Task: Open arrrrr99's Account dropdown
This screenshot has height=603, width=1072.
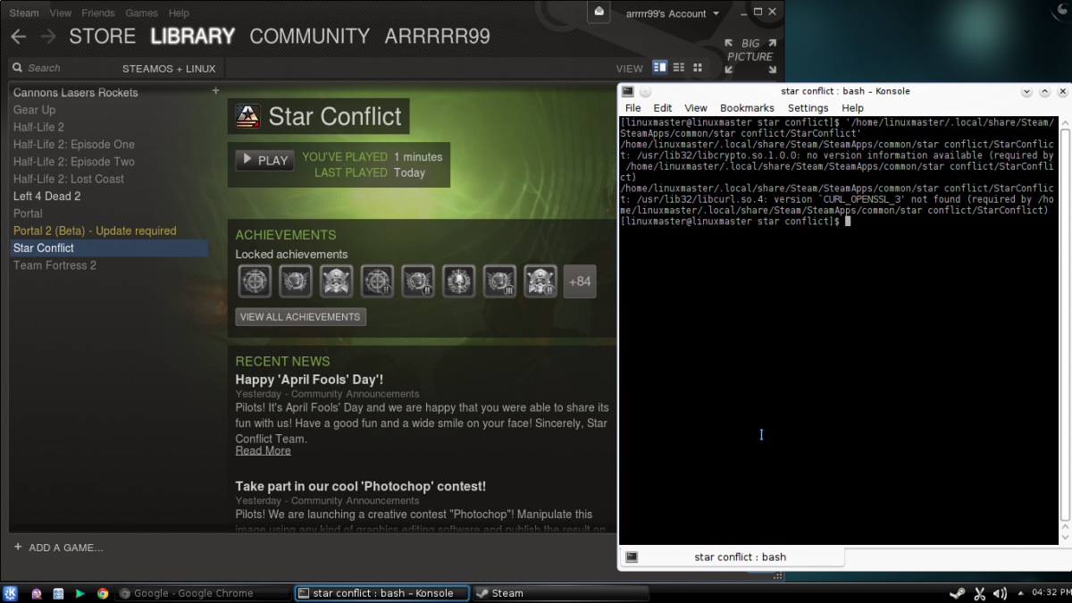Action: point(672,13)
